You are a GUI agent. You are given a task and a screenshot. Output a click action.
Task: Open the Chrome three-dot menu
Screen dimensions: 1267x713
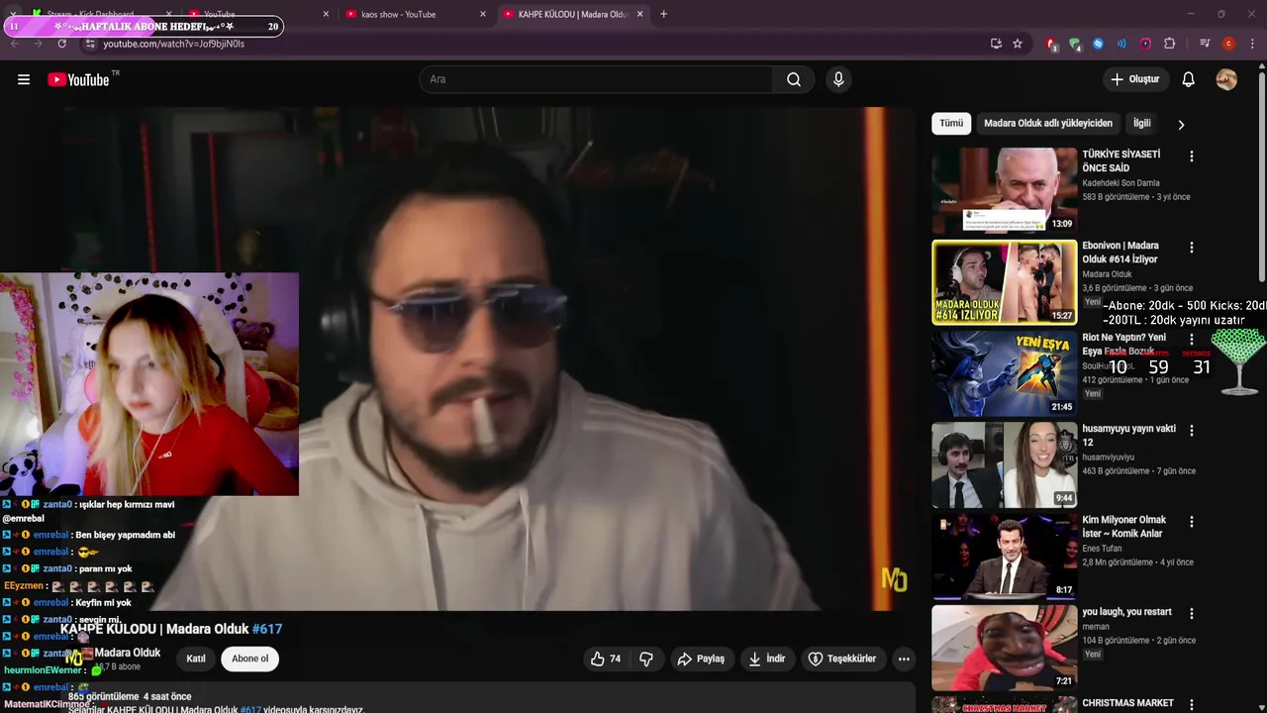coord(1252,44)
